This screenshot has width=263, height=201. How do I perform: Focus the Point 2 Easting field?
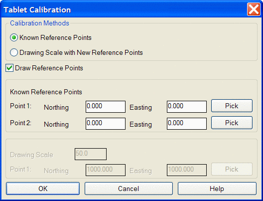click(187, 124)
